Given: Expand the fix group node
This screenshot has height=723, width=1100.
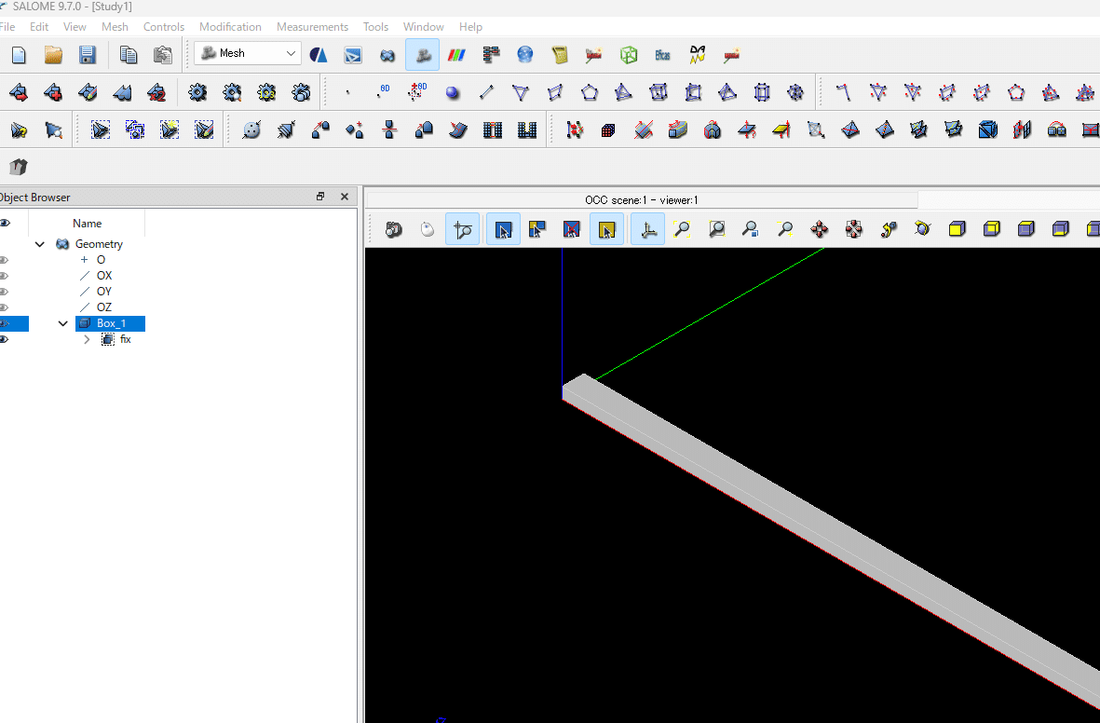Looking at the screenshot, I should point(87,340).
